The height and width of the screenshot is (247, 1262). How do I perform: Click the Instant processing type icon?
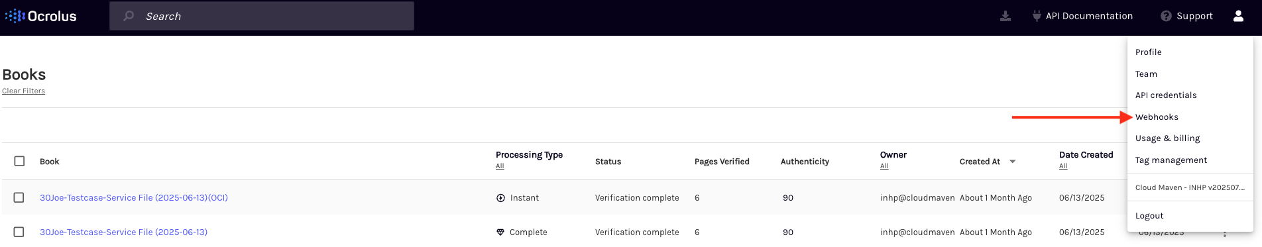500,198
